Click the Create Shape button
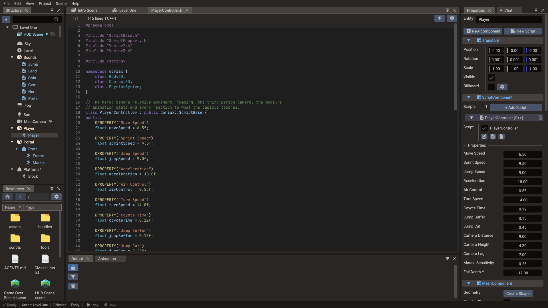 518,293
